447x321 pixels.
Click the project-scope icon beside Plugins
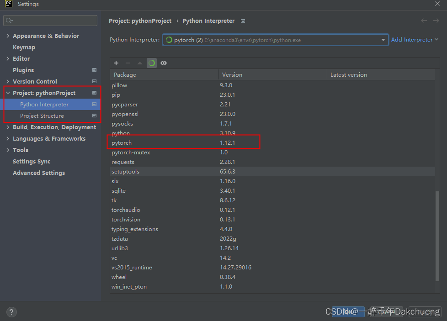click(x=94, y=70)
